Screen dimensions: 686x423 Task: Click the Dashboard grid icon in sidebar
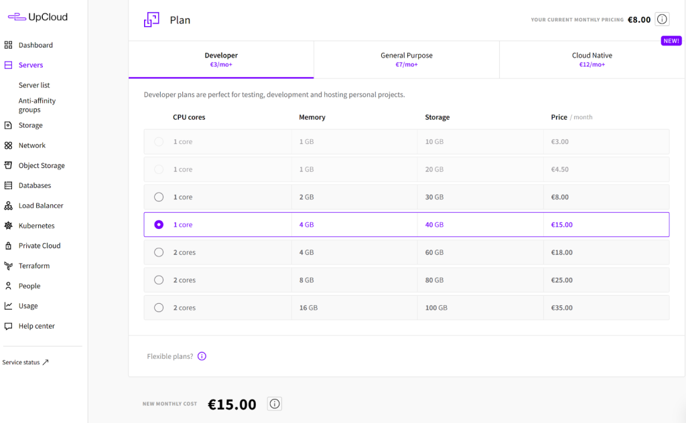[x=8, y=46]
